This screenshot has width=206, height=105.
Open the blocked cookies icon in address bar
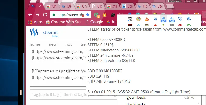[82, 15]
